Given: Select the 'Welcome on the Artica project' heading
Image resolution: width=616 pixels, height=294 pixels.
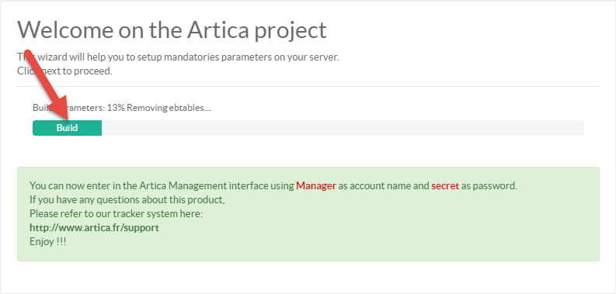Looking at the screenshot, I should point(172,29).
